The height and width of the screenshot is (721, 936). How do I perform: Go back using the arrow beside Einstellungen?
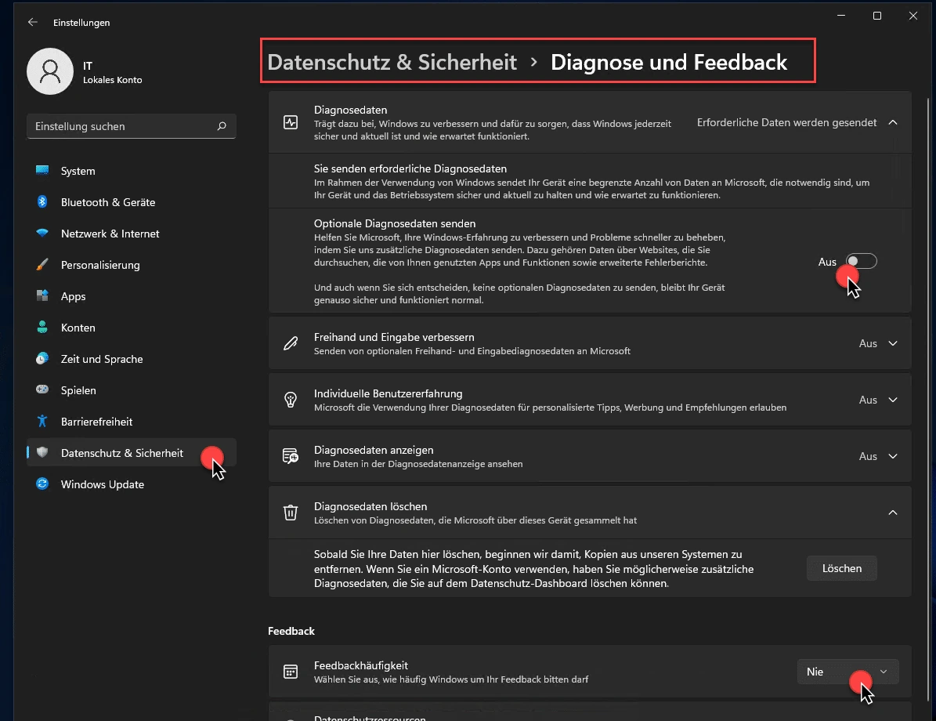coord(32,22)
